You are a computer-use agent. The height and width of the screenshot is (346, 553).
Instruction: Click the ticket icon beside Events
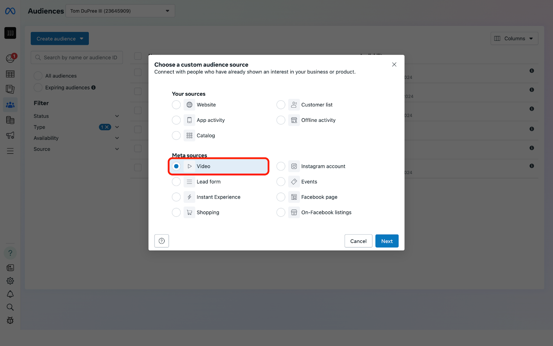click(294, 182)
